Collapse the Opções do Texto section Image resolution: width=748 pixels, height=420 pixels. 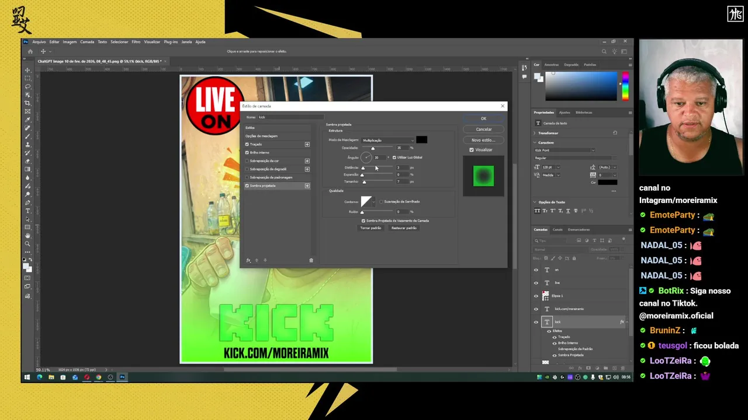tap(535, 202)
